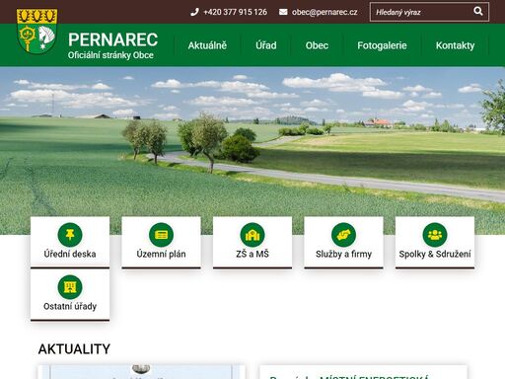This screenshot has height=379, width=505.
Task: Open the Aktuálně menu item
Action: [207, 45]
